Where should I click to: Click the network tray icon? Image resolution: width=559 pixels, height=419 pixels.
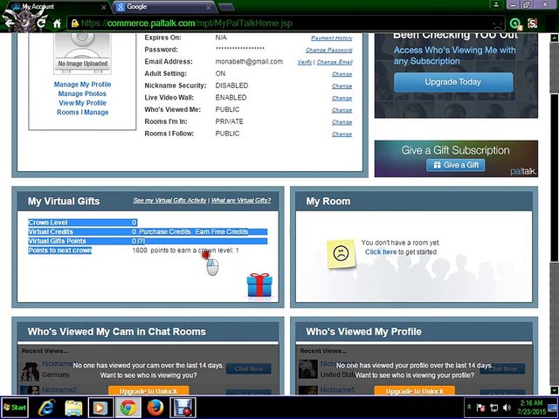coord(493,408)
